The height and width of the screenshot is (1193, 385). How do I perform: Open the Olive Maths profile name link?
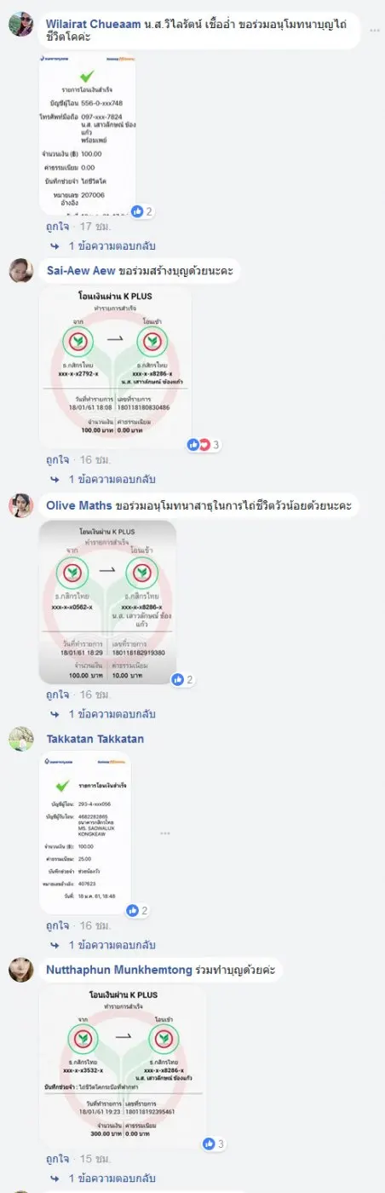tap(78, 506)
